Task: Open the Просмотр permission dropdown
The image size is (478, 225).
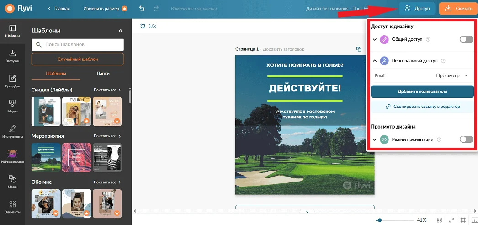Action: (x=452, y=75)
